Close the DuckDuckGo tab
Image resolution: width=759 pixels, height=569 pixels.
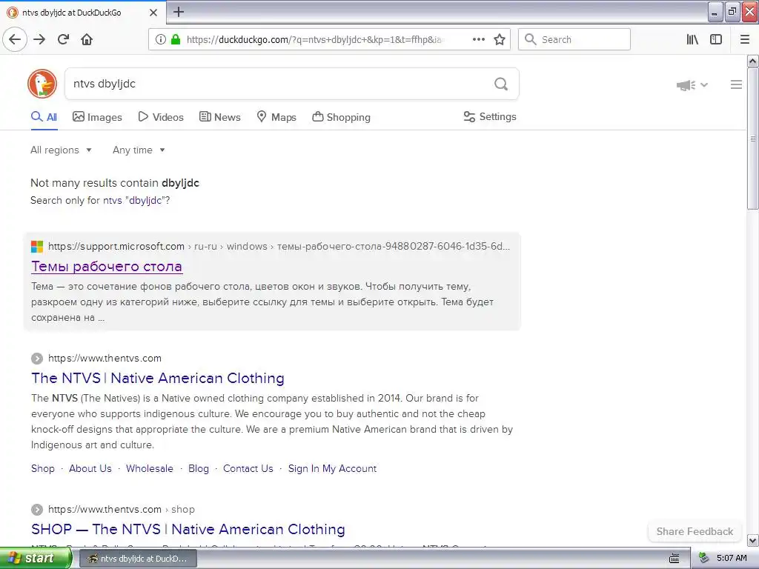(153, 13)
